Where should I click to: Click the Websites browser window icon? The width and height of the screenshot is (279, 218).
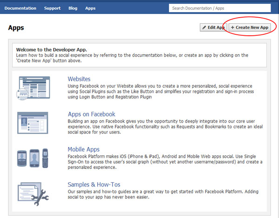[33, 88]
